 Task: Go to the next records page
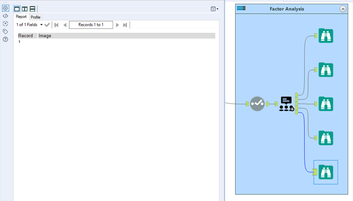[117, 25]
